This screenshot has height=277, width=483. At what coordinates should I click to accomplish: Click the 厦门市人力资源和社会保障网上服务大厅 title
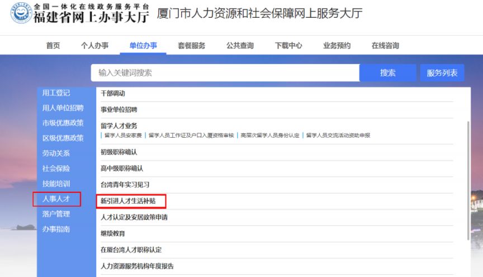pyautogui.click(x=260, y=13)
